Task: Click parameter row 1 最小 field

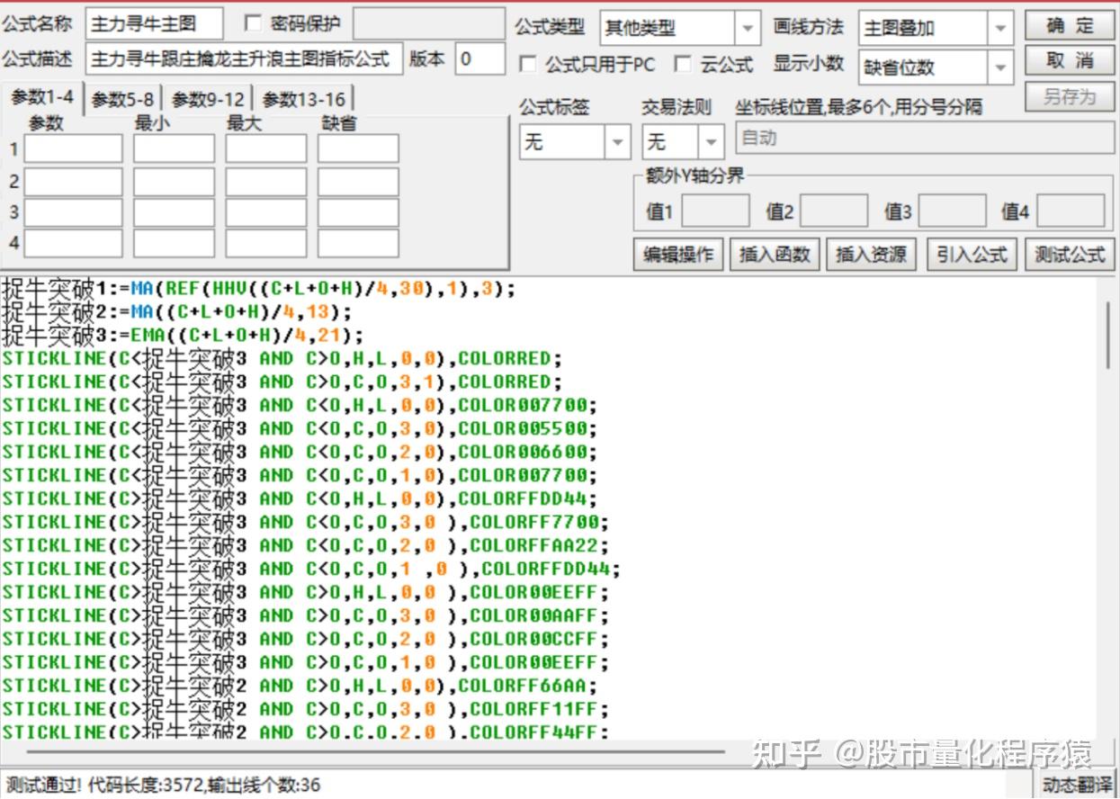Action: point(174,148)
